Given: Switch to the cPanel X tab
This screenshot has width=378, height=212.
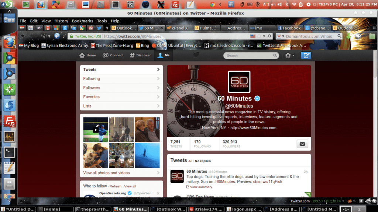Looking at the screenshot, I should point(178,28).
